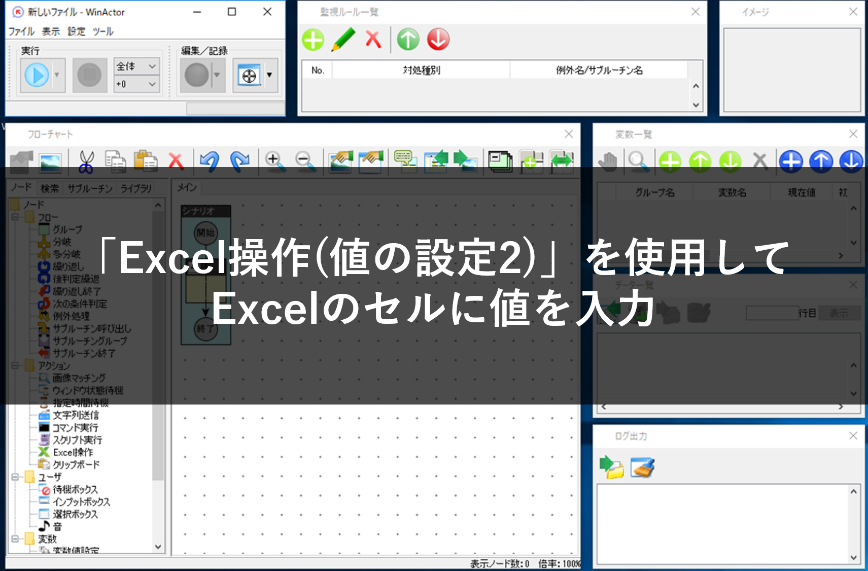Select the Excel操作 node
Screen dimensions: 868x571
pyautogui.click(x=73, y=452)
